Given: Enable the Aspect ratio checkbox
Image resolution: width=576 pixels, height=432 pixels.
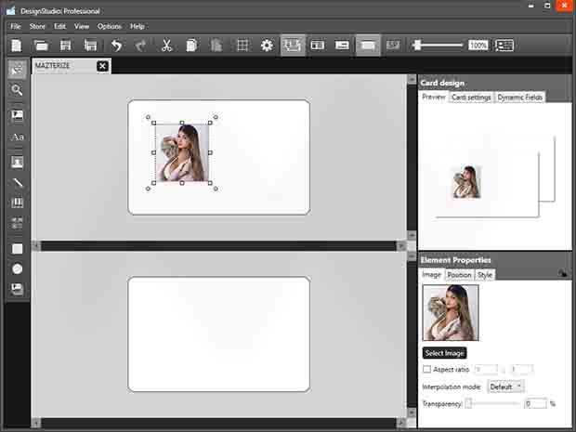Looking at the screenshot, I should coord(426,369).
